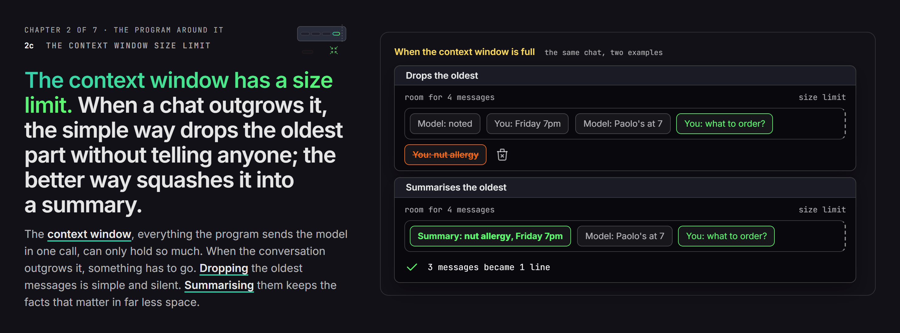Select the 'Summary: nut allergy, Friday 7pm' chip

point(490,236)
